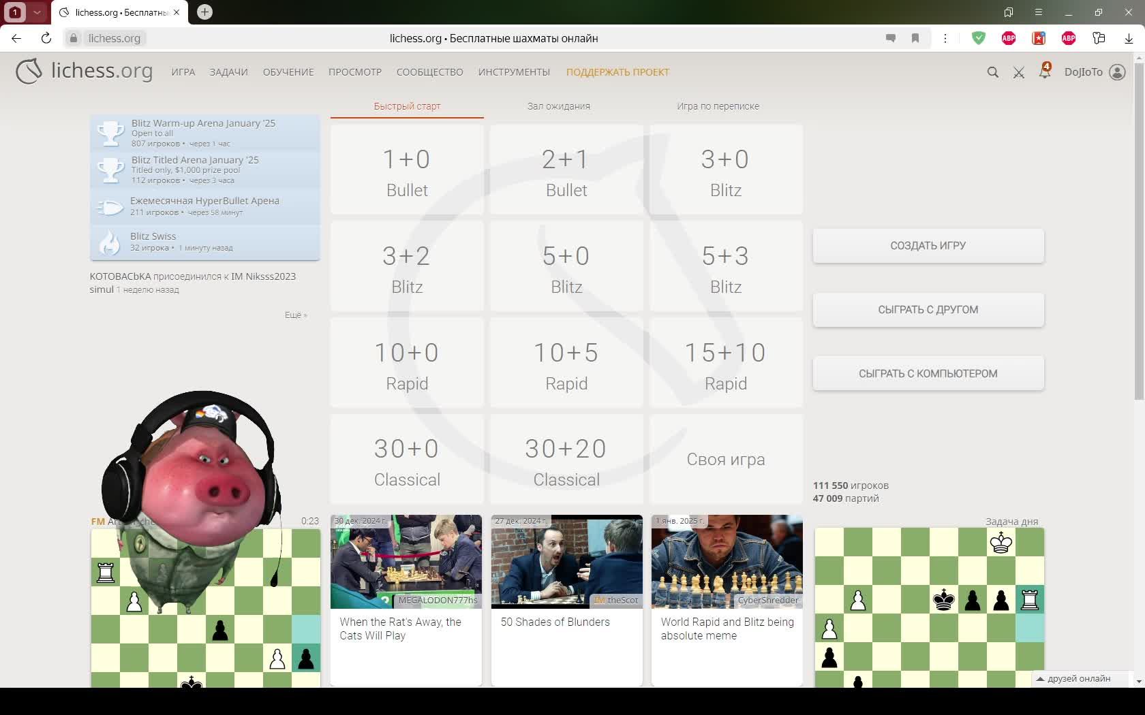Image resolution: width=1145 pixels, height=715 pixels.
Task: Click the lichess knight logo icon
Action: pyautogui.click(x=29, y=71)
